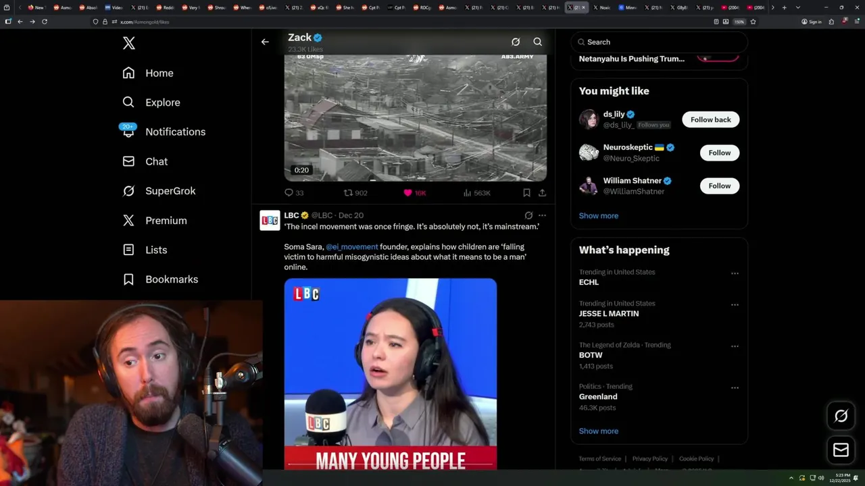Open replies on the video post (33)
The height and width of the screenshot is (486, 865).
(294, 193)
